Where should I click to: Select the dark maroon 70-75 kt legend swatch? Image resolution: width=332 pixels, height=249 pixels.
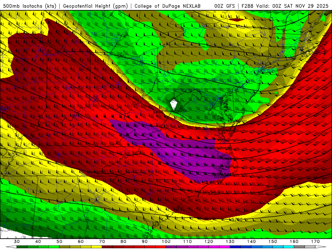[107, 247]
